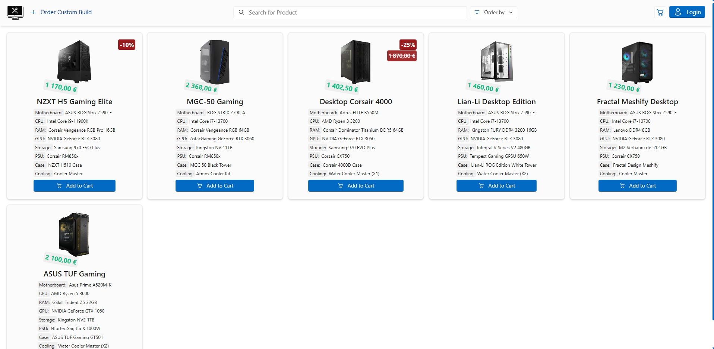This screenshot has height=349, width=714.
Task: Focus the Search for Product field
Action: (x=350, y=12)
